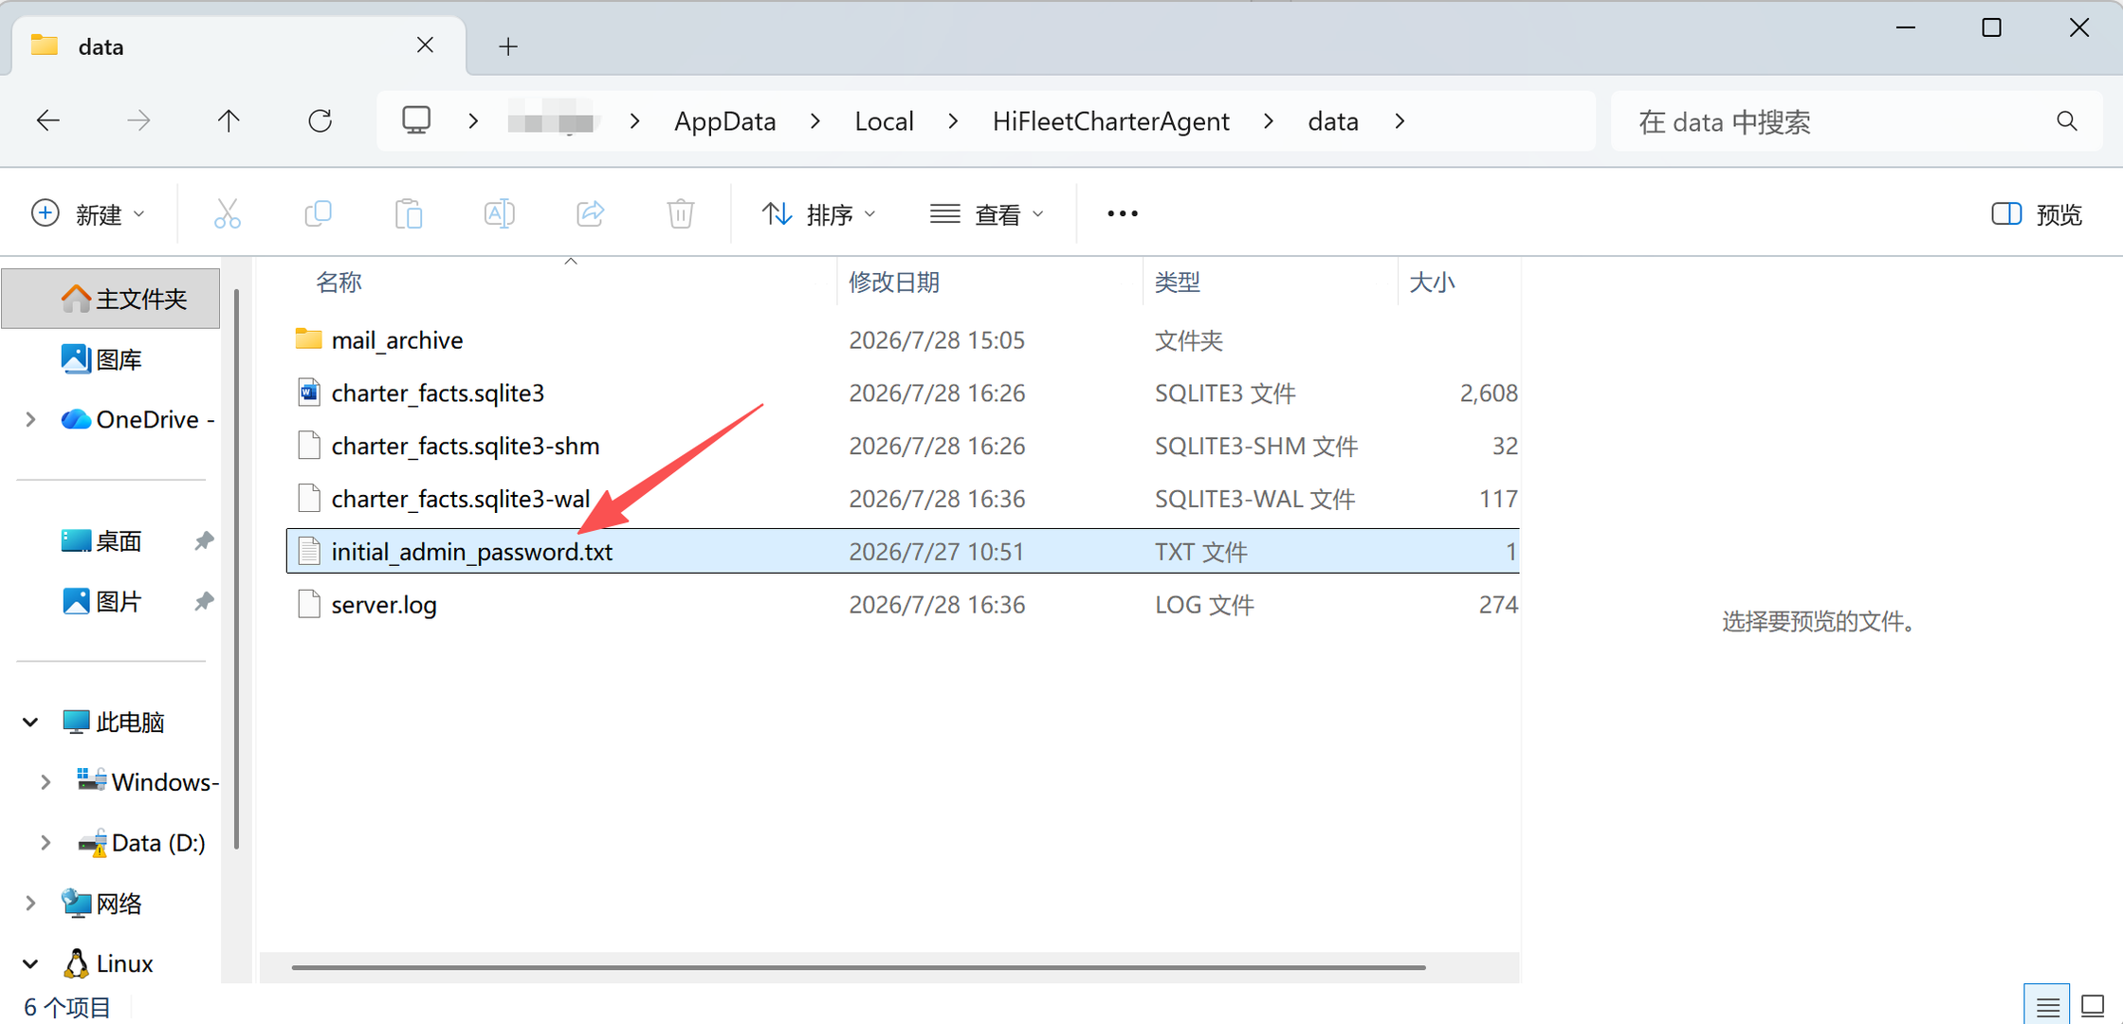Sort by 修改日期 column header

click(894, 282)
